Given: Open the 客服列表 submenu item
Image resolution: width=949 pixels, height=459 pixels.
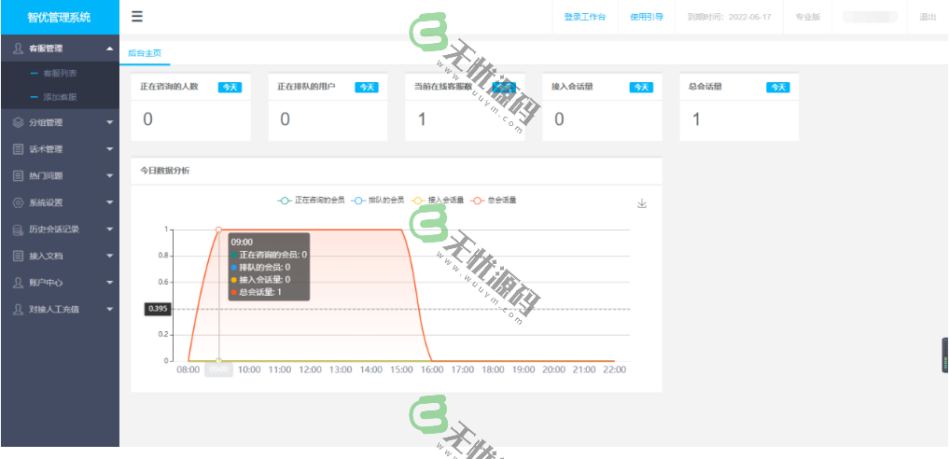Looking at the screenshot, I should click(x=60, y=73).
